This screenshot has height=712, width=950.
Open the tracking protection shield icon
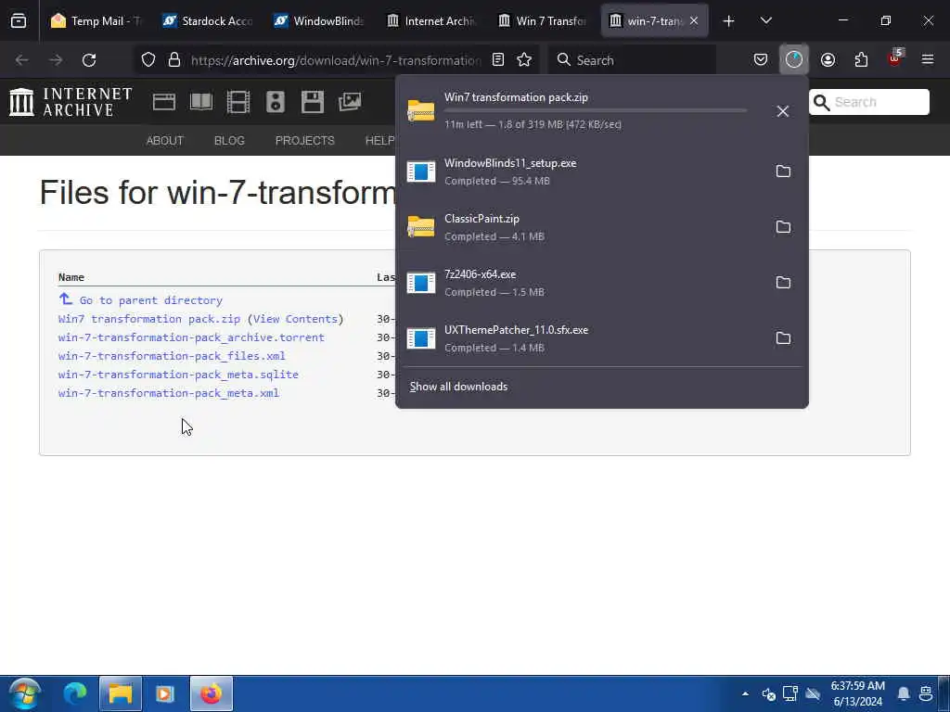click(x=148, y=60)
